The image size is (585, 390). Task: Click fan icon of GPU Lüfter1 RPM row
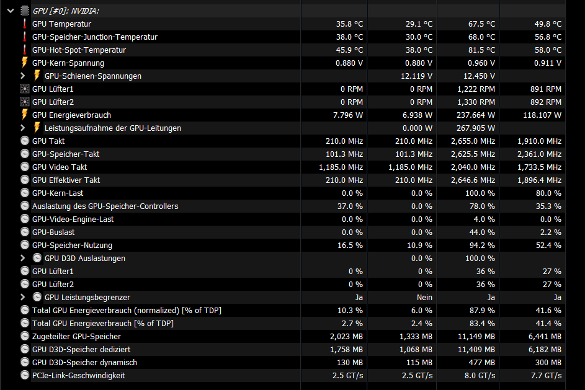(25, 89)
